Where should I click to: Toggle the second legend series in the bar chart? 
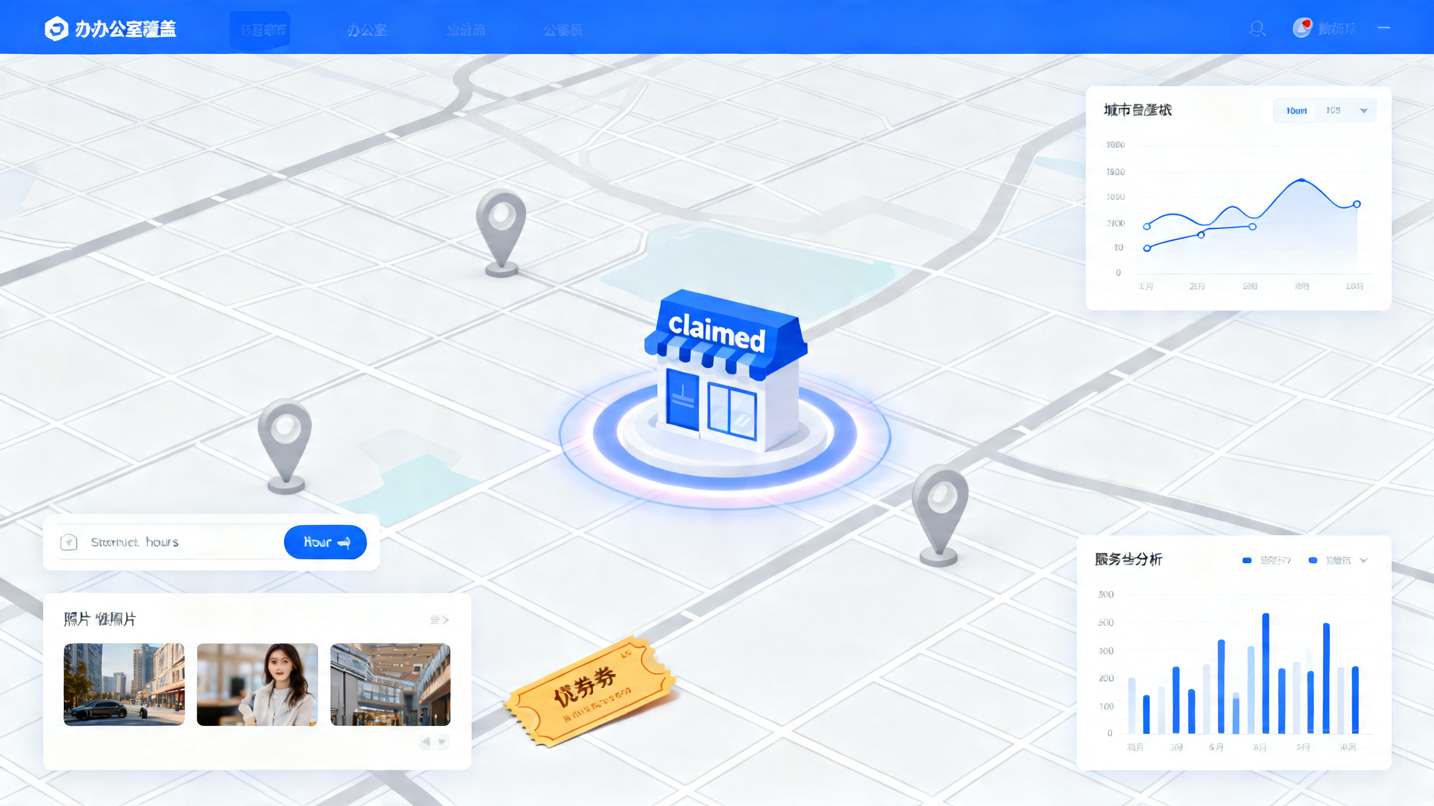[1329, 560]
